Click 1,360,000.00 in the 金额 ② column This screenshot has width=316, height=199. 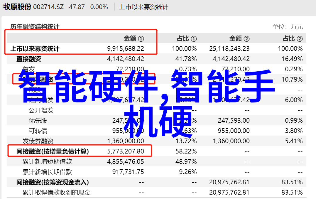tap(231, 141)
